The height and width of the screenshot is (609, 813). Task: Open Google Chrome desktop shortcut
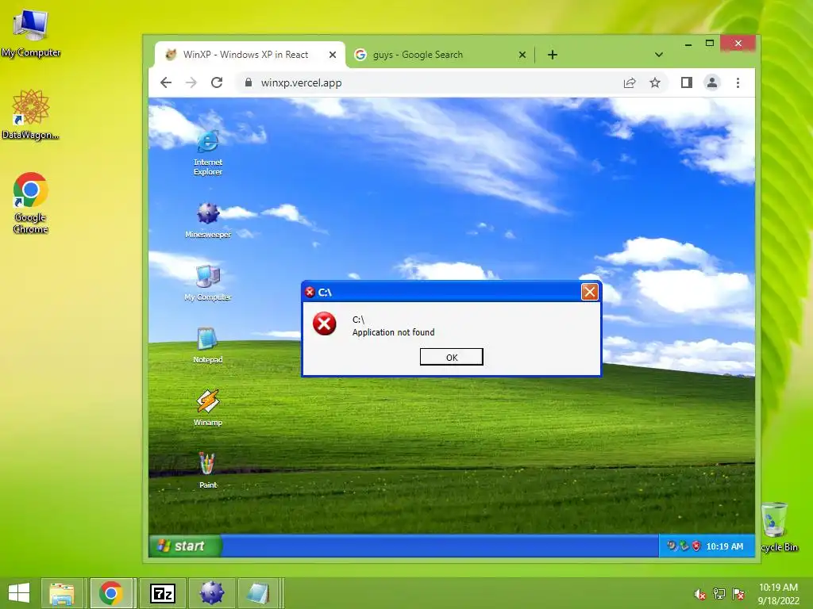pyautogui.click(x=31, y=203)
